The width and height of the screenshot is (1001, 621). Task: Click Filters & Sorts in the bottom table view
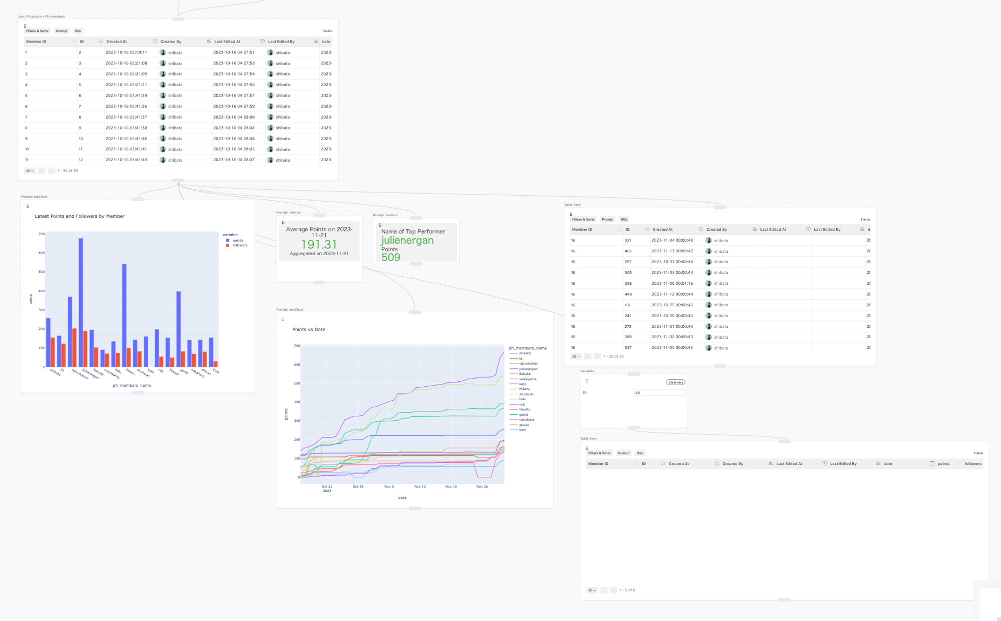pyautogui.click(x=599, y=453)
